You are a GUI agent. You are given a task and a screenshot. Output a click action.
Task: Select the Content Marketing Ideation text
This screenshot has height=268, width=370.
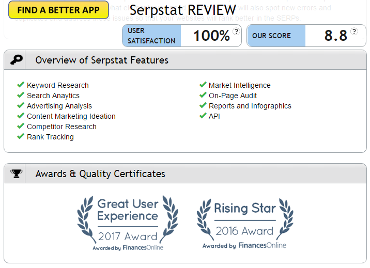tap(71, 116)
